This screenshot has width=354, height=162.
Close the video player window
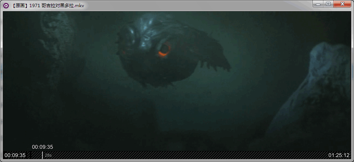342,4
